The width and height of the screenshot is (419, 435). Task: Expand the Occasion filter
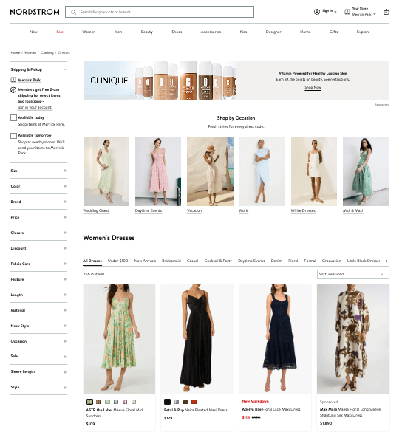[x=65, y=341]
